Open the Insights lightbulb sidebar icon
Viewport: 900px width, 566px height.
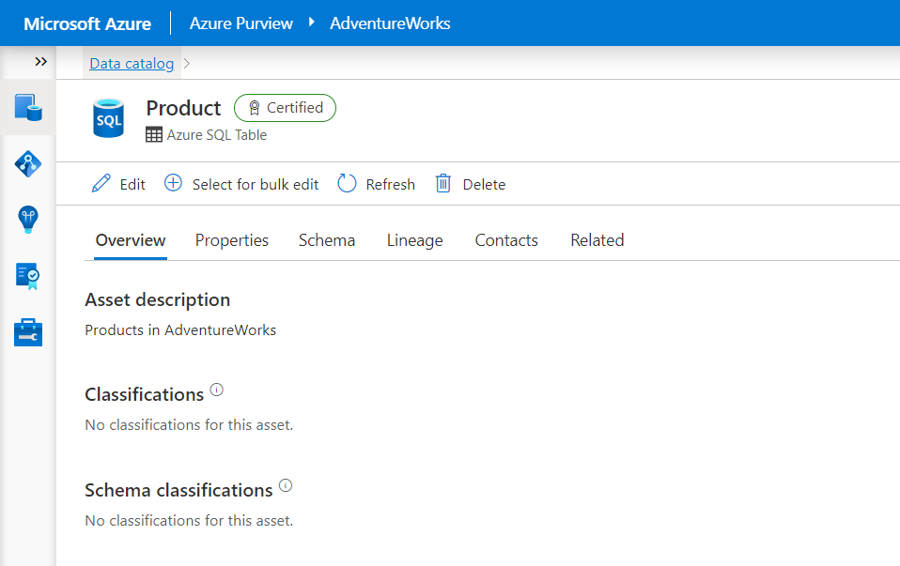(28, 220)
